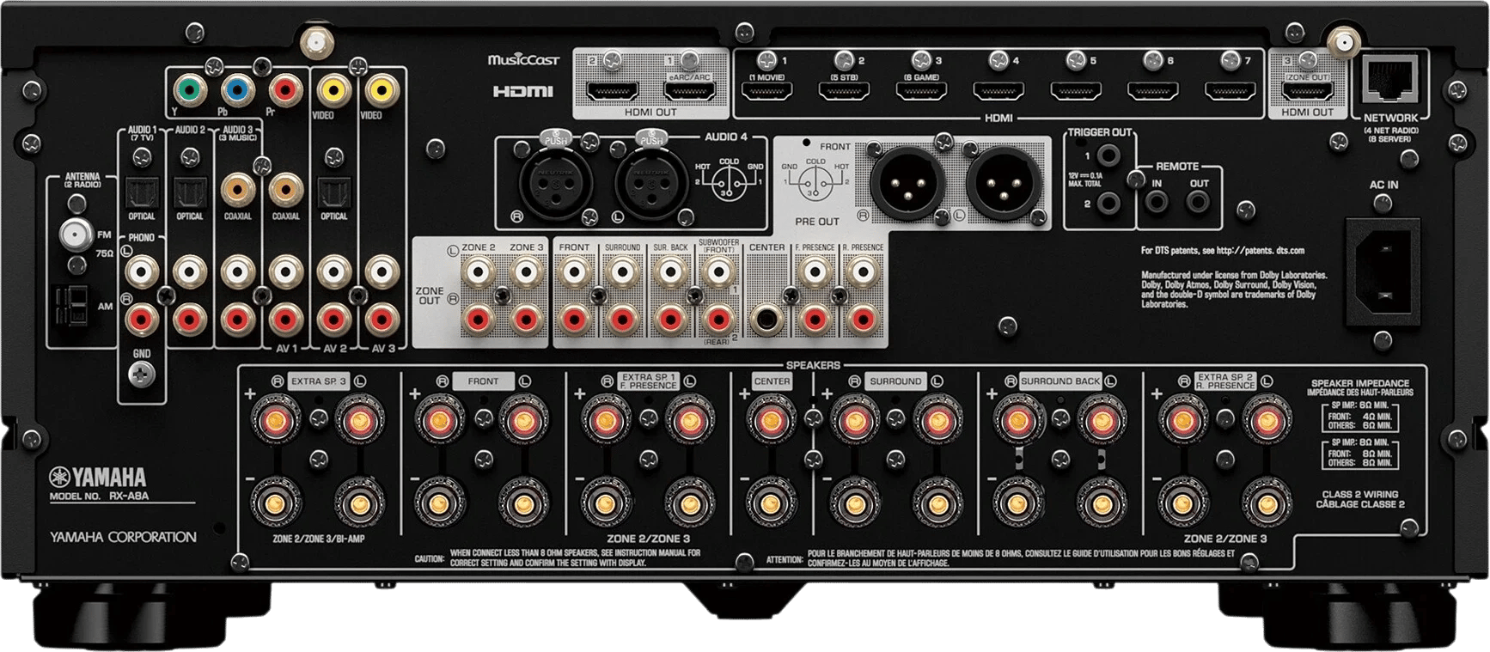Click the SURROUND right red pre-out jack
The image size is (1490, 652).
pos(622,320)
